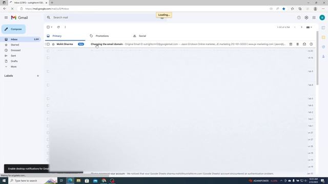Open Contacts in the side panel
Image resolution: width=328 pixels, height=184 pixels.
(323, 57)
